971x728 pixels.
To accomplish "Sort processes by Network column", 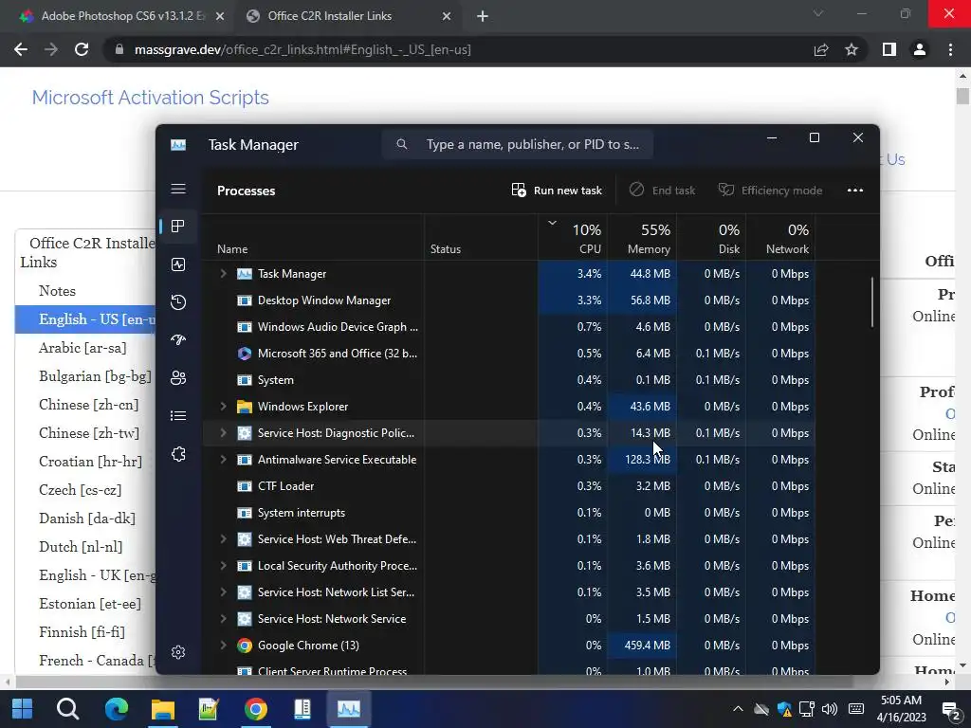I will [781, 238].
